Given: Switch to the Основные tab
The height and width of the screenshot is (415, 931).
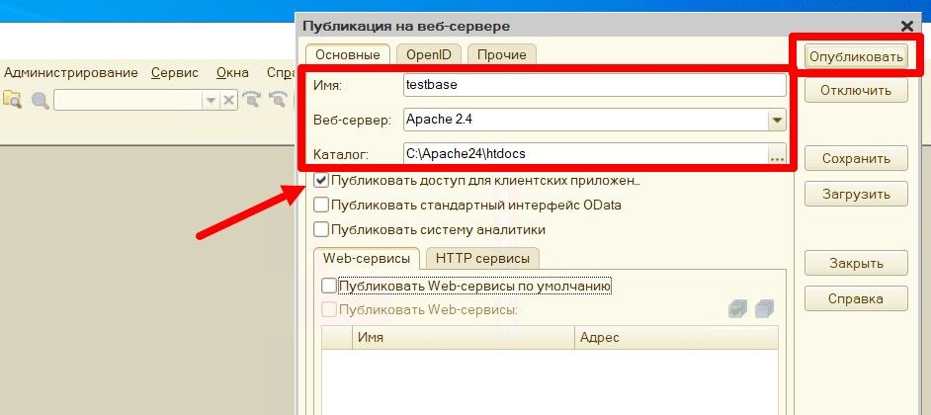Looking at the screenshot, I should tap(348, 54).
